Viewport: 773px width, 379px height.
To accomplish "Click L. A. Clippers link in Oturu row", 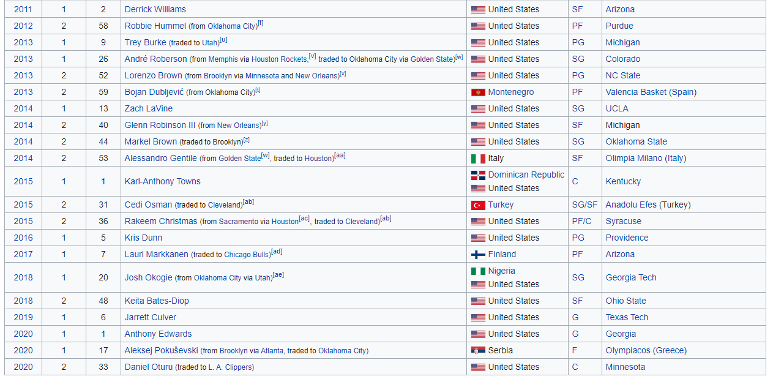I will pyautogui.click(x=230, y=367).
